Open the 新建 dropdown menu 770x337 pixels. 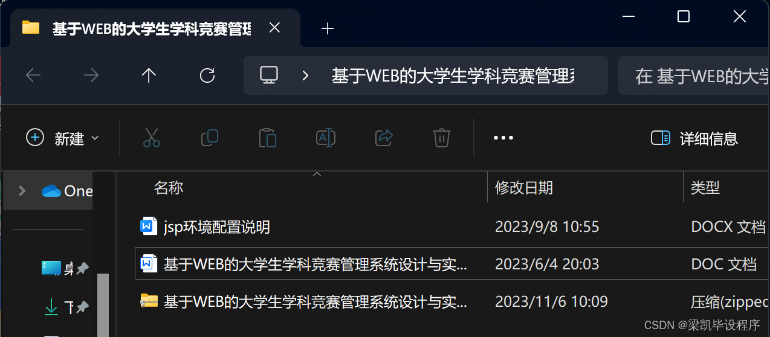coord(62,138)
